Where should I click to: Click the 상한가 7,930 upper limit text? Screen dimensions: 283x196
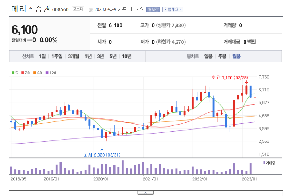[171, 25]
